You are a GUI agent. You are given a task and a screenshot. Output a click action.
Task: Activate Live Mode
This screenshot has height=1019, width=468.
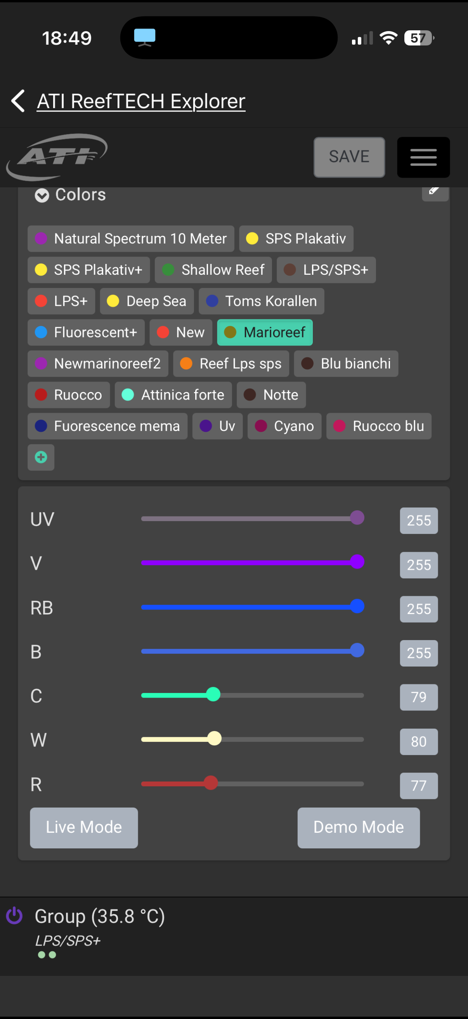(x=84, y=827)
